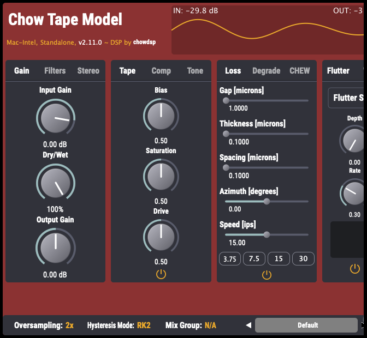This screenshot has width=367, height=338.
Task: Click the Dry/Wet knob
Action: pos(56,183)
